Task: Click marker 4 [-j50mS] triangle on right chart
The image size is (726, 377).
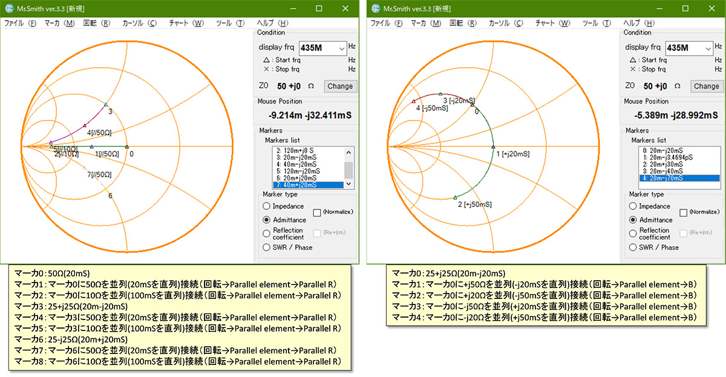Action: [x=413, y=101]
